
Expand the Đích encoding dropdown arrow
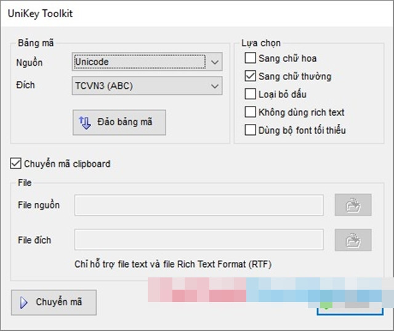pyautogui.click(x=214, y=86)
